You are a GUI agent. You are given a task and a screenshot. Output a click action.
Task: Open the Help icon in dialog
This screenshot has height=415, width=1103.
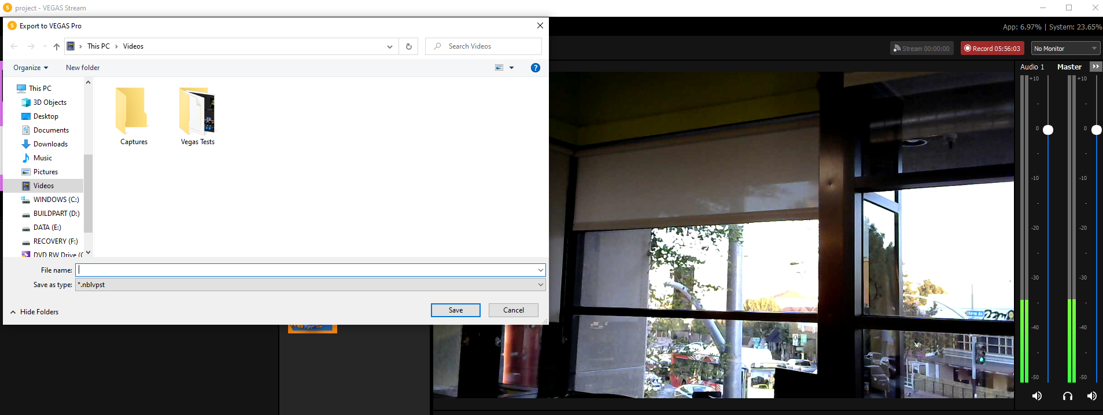(536, 68)
